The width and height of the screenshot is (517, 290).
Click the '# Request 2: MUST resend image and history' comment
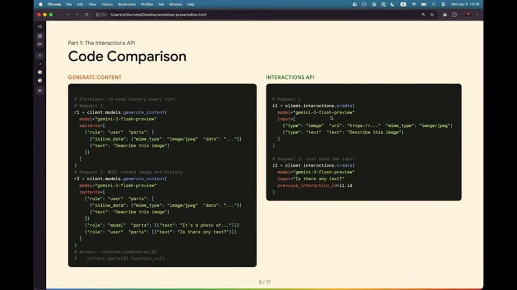coord(128,172)
